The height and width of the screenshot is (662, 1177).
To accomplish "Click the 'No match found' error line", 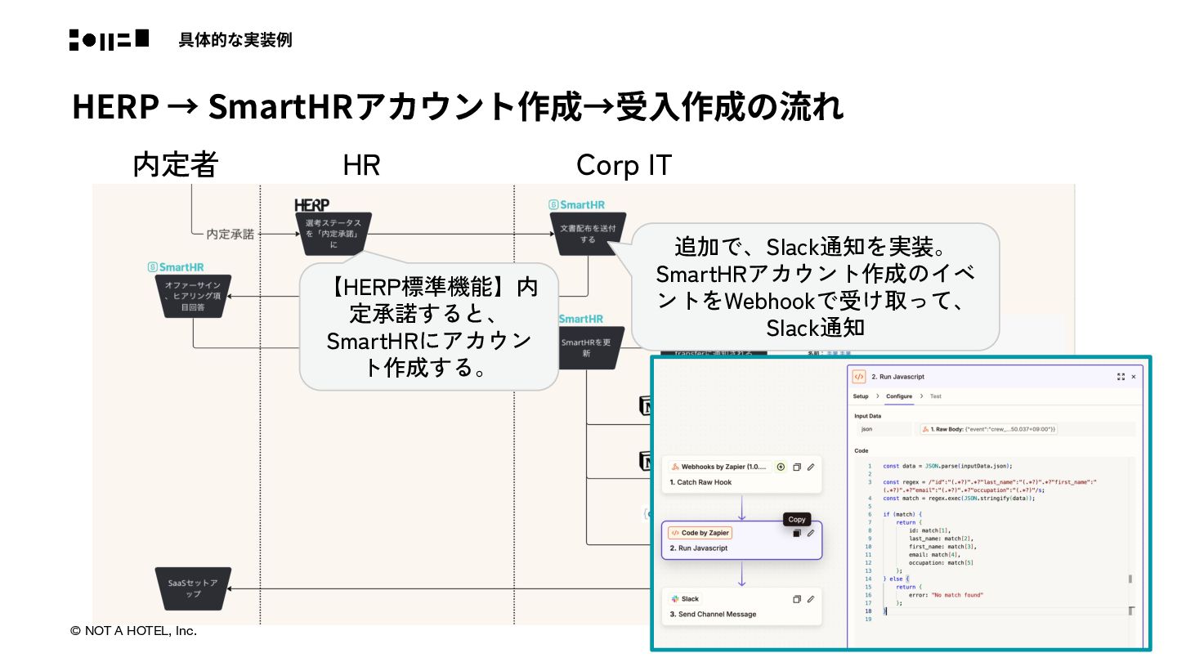I will click(946, 595).
